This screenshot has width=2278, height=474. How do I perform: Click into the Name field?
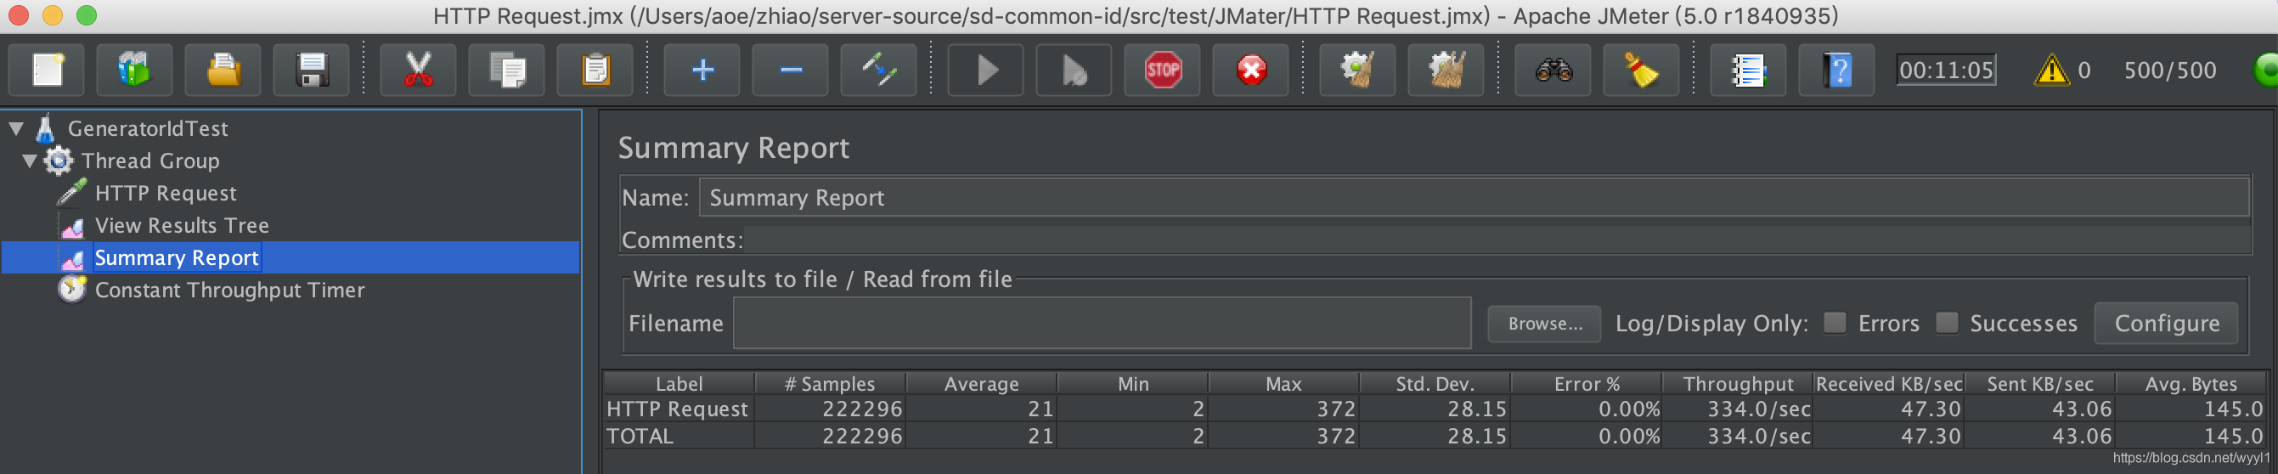[1474, 197]
